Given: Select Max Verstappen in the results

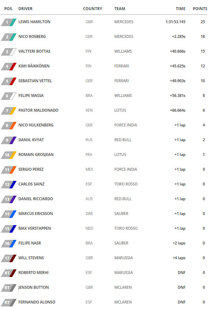Looking at the screenshot, I should (x=35, y=228).
